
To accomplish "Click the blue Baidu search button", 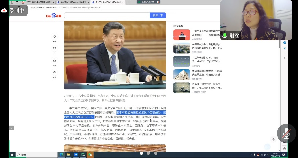I will point(158,15).
